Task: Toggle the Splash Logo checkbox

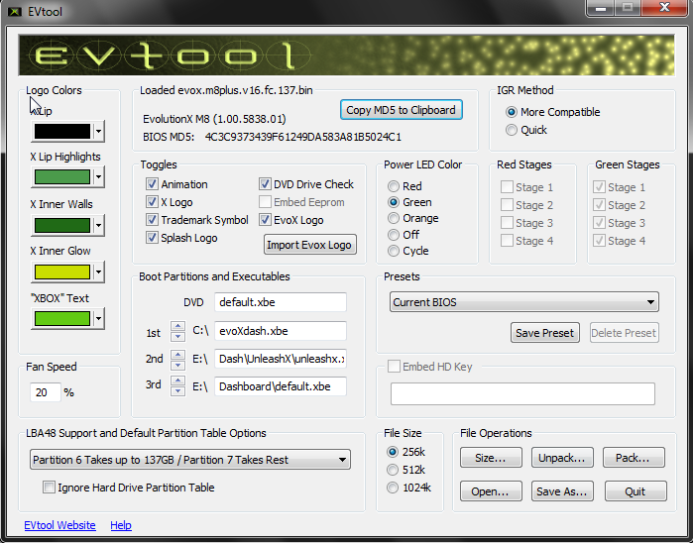Action: click(x=152, y=238)
